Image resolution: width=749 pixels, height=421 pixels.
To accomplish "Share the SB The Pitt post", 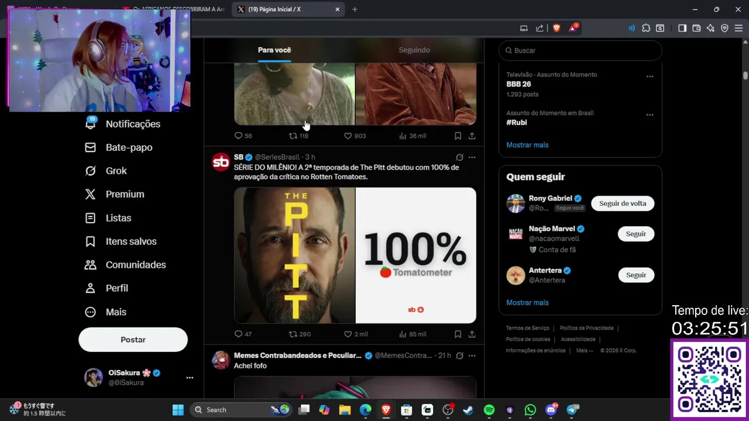I will [472, 334].
